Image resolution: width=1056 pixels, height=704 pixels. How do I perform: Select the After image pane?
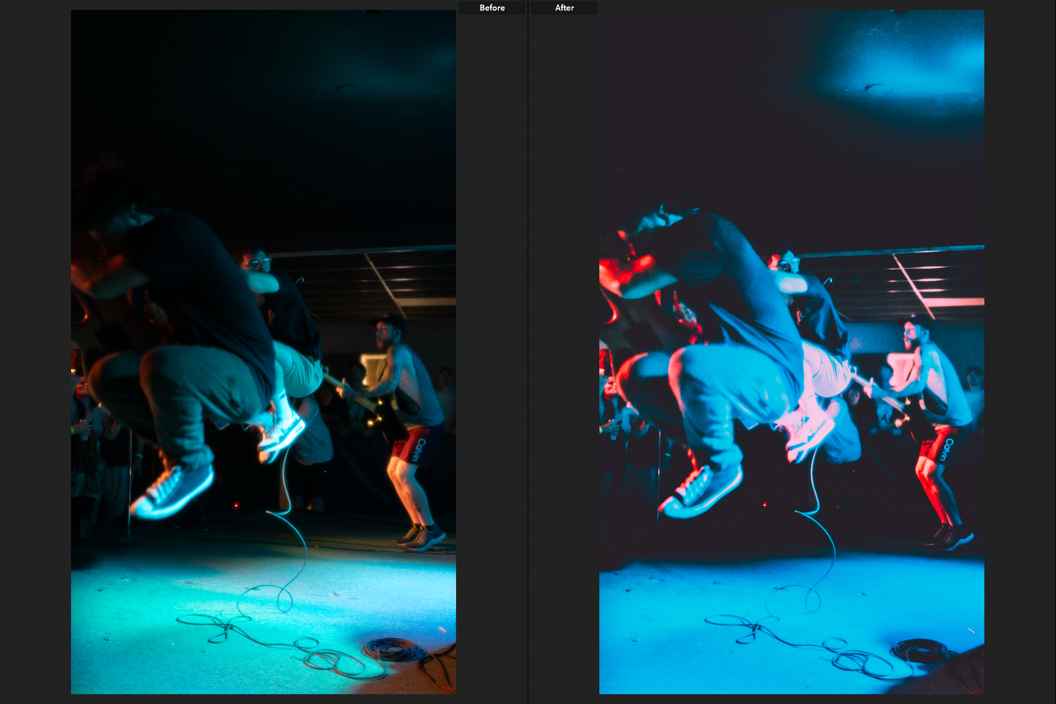pyautogui.click(x=790, y=352)
